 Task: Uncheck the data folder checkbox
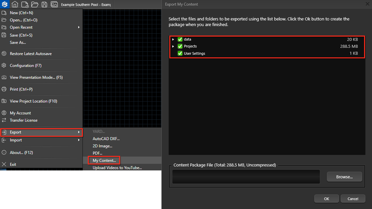[180, 39]
